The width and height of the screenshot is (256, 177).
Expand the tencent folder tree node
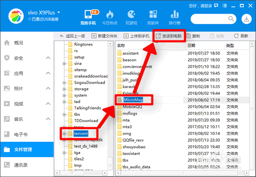(64, 134)
